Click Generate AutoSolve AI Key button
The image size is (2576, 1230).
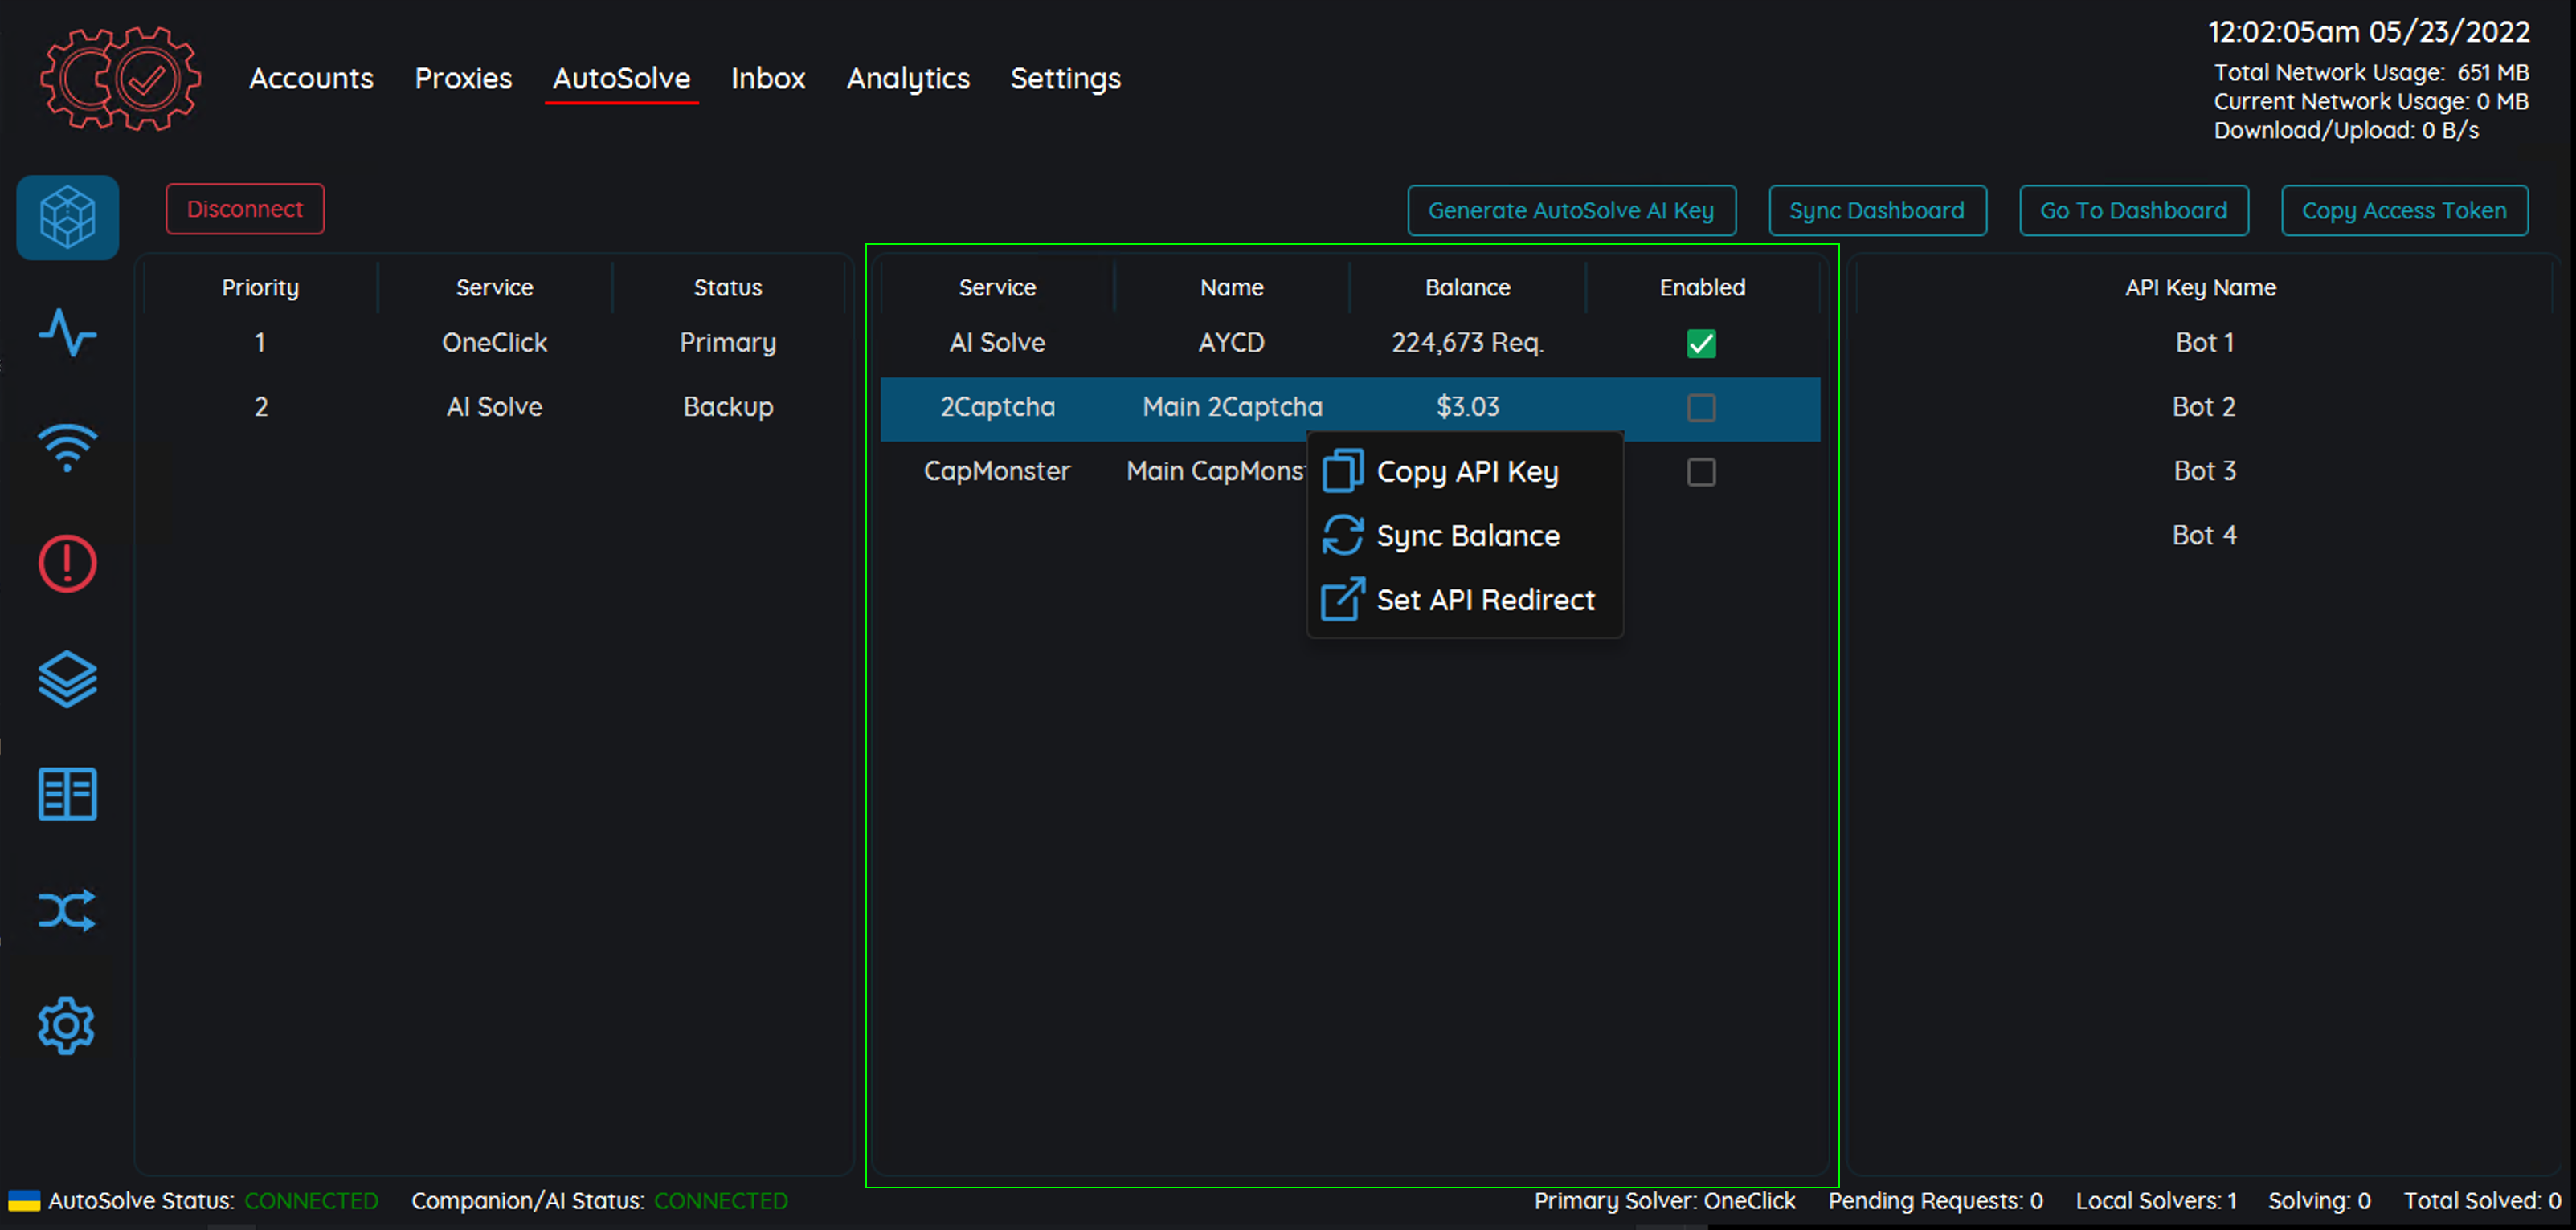click(x=1571, y=210)
